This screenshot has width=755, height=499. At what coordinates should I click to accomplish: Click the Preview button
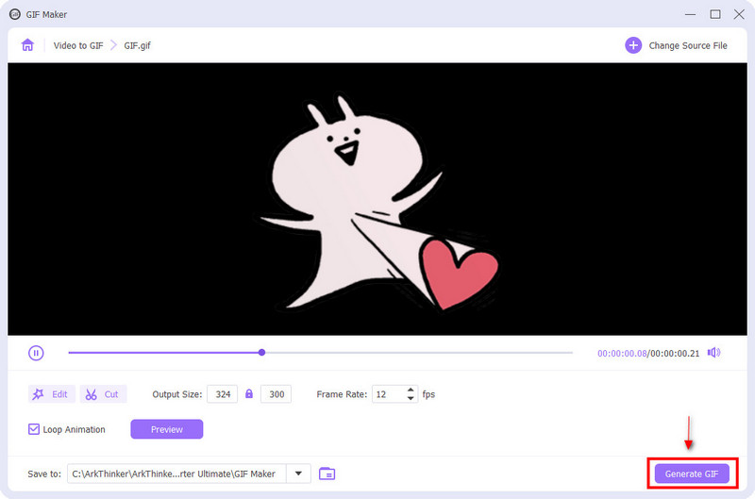click(167, 429)
